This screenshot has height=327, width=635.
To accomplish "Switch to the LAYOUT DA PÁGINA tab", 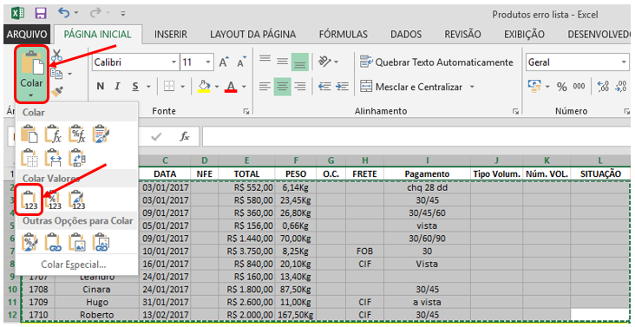I will (252, 35).
